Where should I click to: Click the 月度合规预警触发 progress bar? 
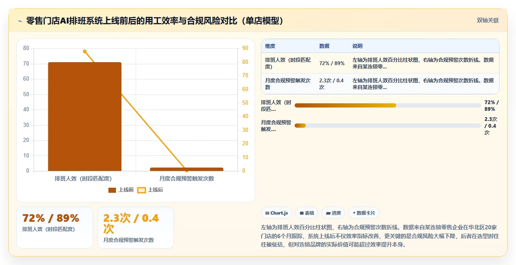click(x=387, y=126)
